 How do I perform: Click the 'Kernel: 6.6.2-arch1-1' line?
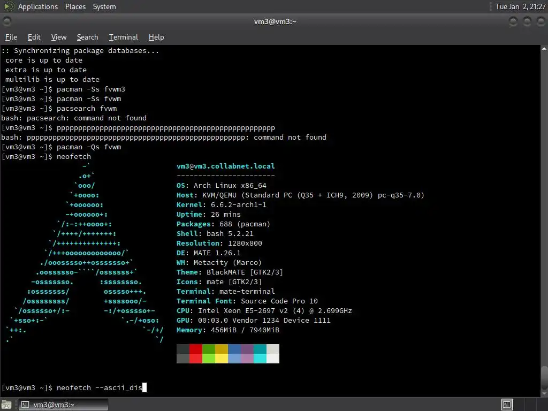221,205
